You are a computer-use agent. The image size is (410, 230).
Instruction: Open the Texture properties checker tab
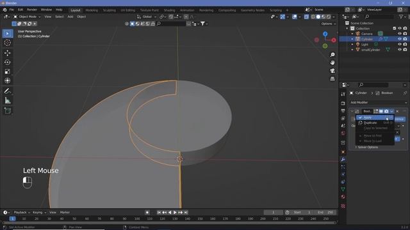click(x=343, y=206)
